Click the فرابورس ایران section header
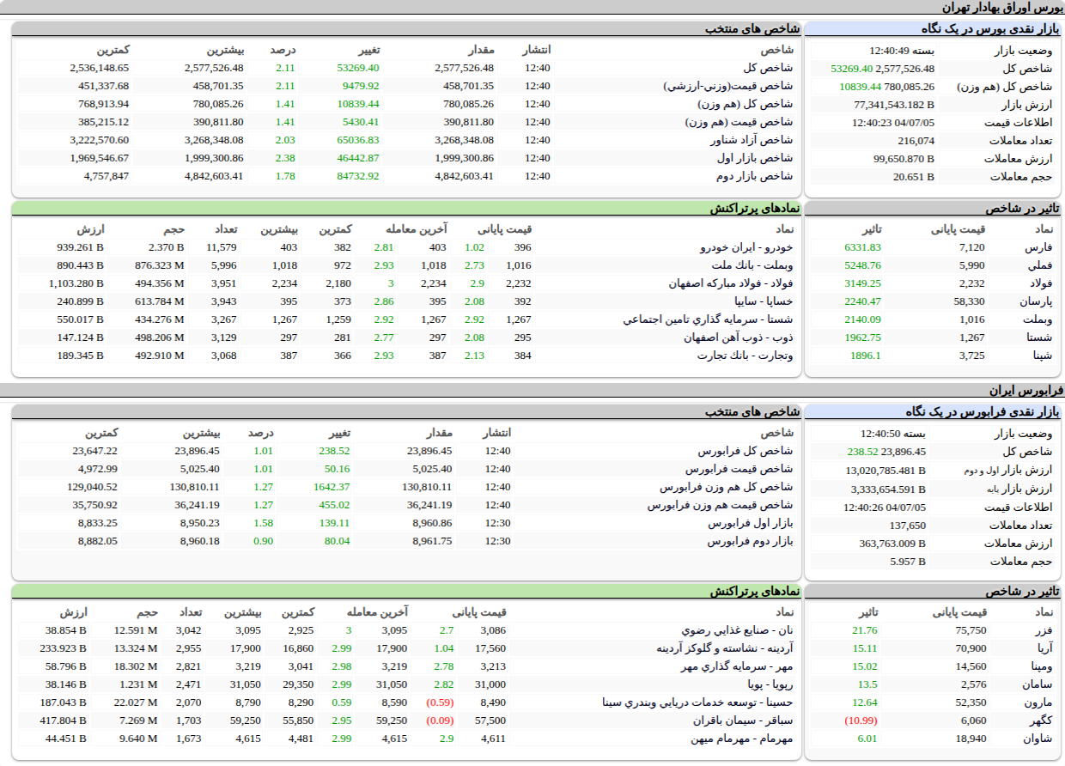Viewport: 1065px width, 766px height. pos(1025,390)
